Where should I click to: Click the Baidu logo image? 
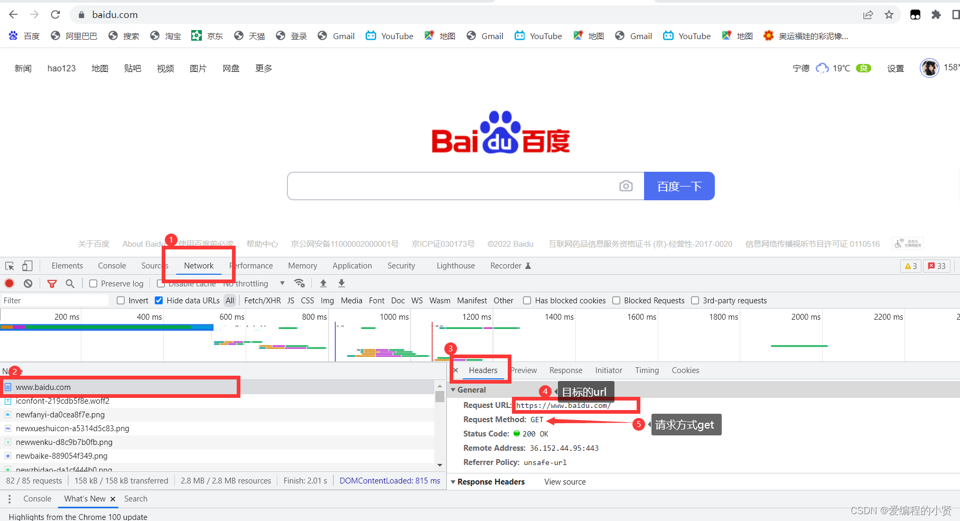[x=500, y=132]
